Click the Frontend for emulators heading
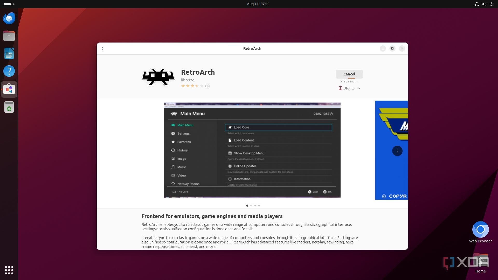The height and width of the screenshot is (280, 498). pyautogui.click(x=212, y=216)
